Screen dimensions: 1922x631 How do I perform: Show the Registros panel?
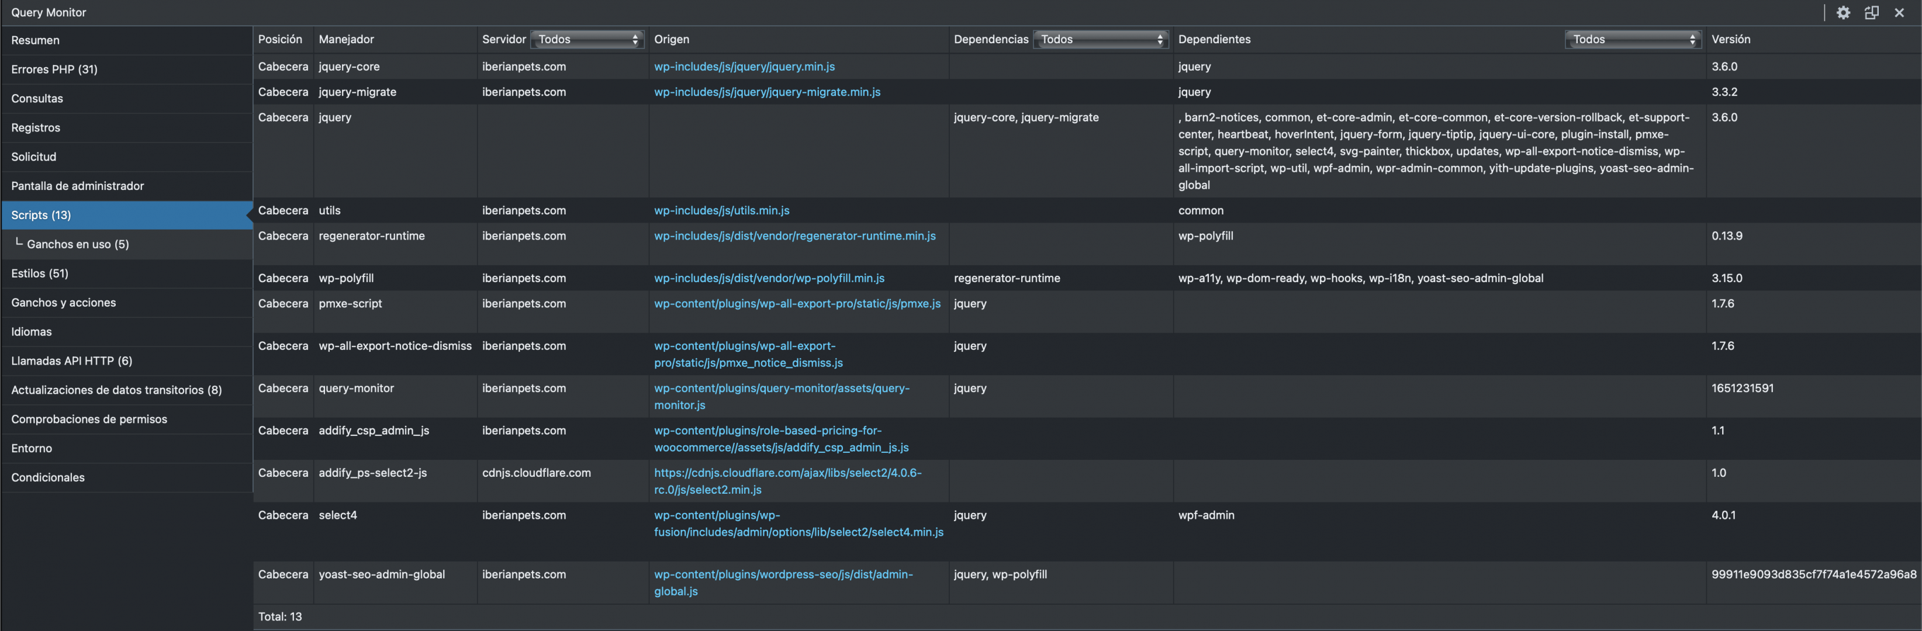tap(127, 127)
